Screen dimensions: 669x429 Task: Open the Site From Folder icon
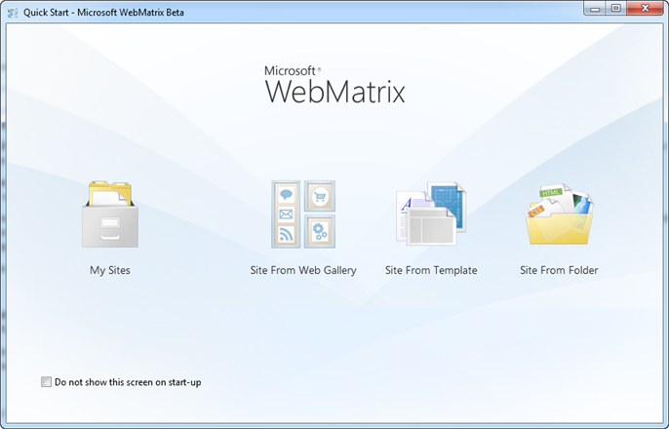click(559, 214)
